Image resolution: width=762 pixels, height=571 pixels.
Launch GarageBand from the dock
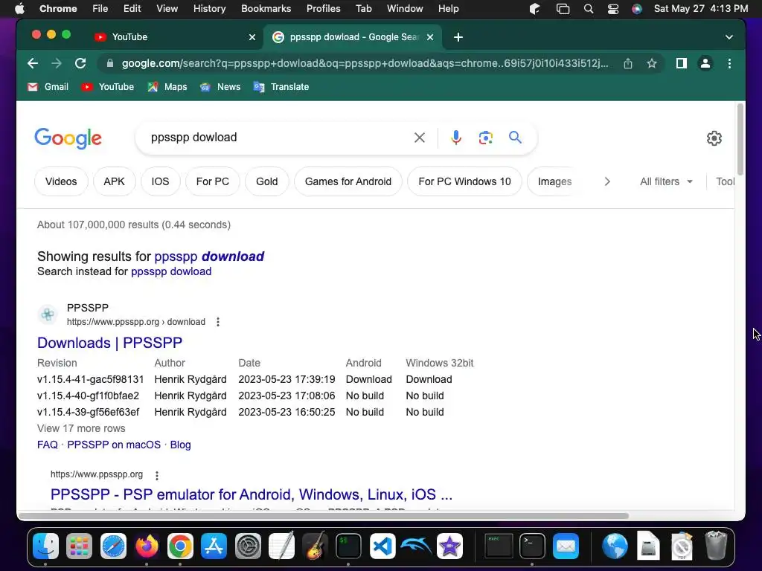pos(315,546)
